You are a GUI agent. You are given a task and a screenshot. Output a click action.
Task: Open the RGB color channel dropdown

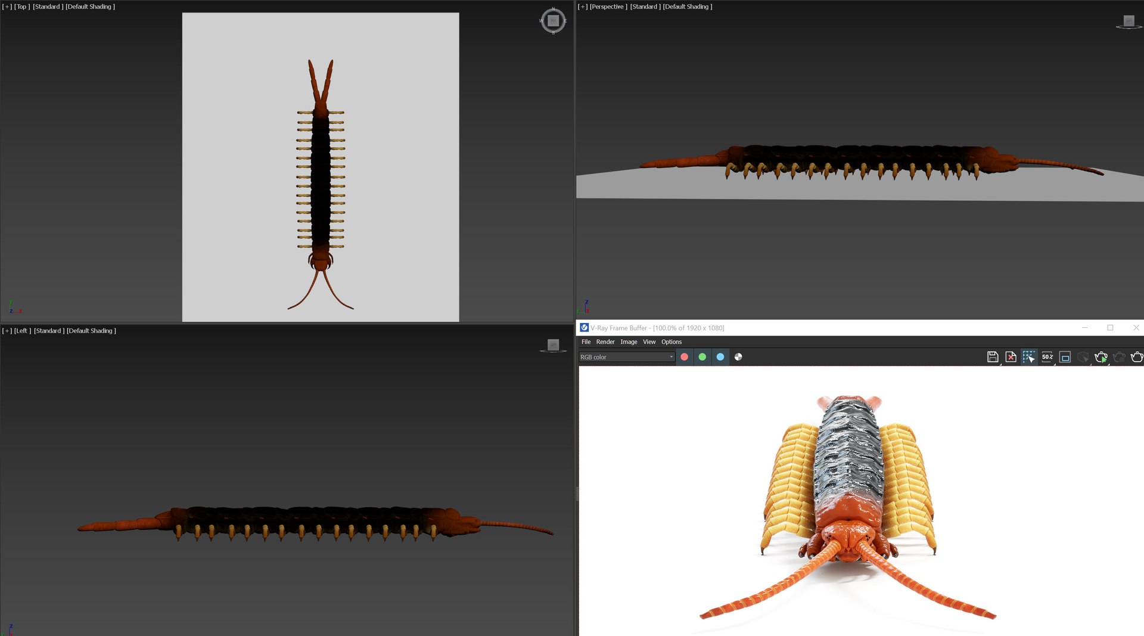(x=627, y=357)
